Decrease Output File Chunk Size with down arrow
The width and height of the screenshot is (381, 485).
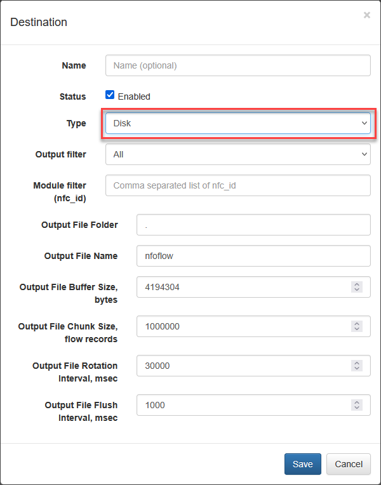[356, 329]
